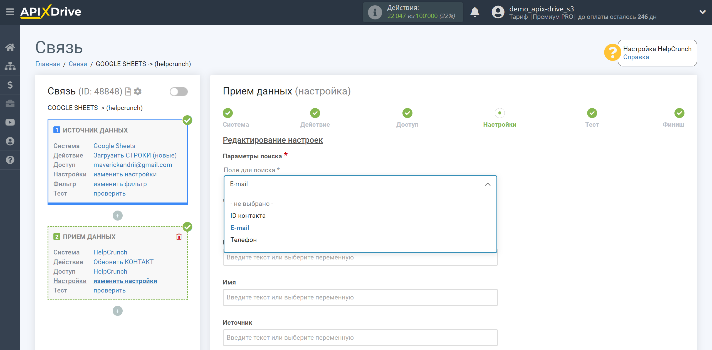This screenshot has width=712, height=350.
Task: Open the briefcase sidebar icon
Action: (10, 104)
